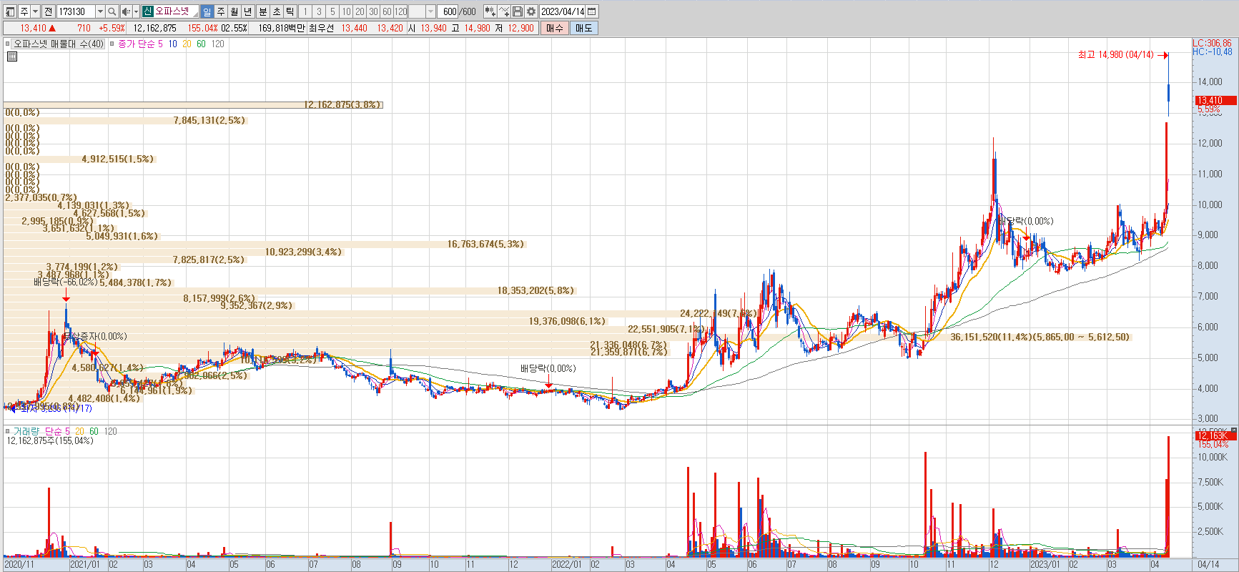Click the candle count field showing 600

(448, 11)
